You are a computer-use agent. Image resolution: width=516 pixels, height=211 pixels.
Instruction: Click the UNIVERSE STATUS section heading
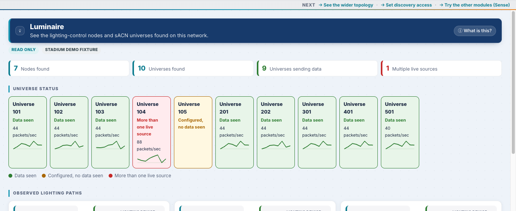[36, 89]
